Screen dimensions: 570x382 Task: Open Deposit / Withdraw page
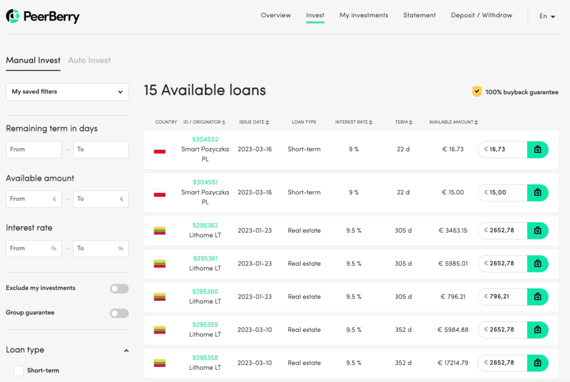point(481,16)
